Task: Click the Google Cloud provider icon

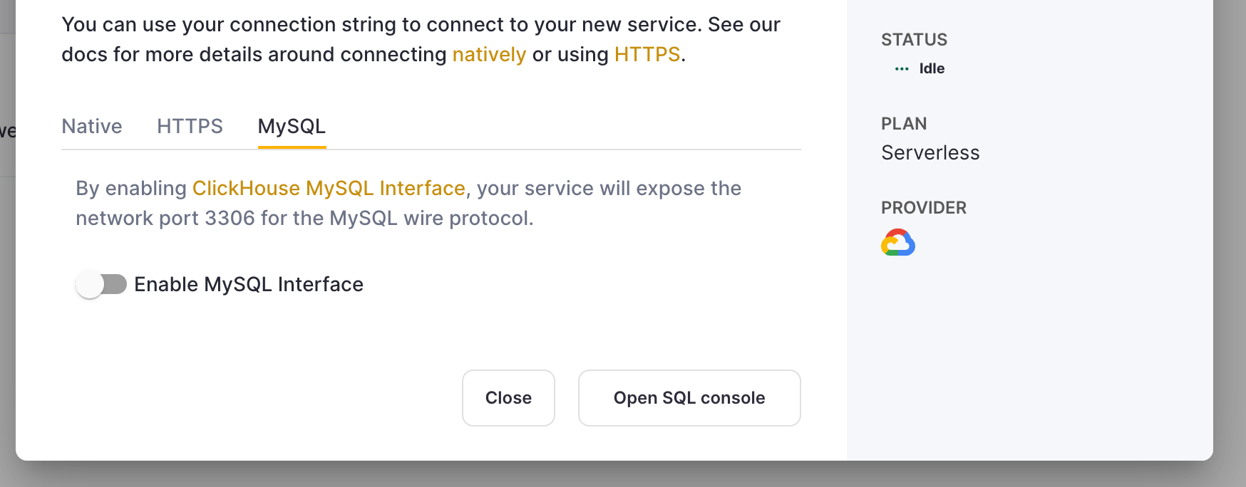Action: point(899,242)
